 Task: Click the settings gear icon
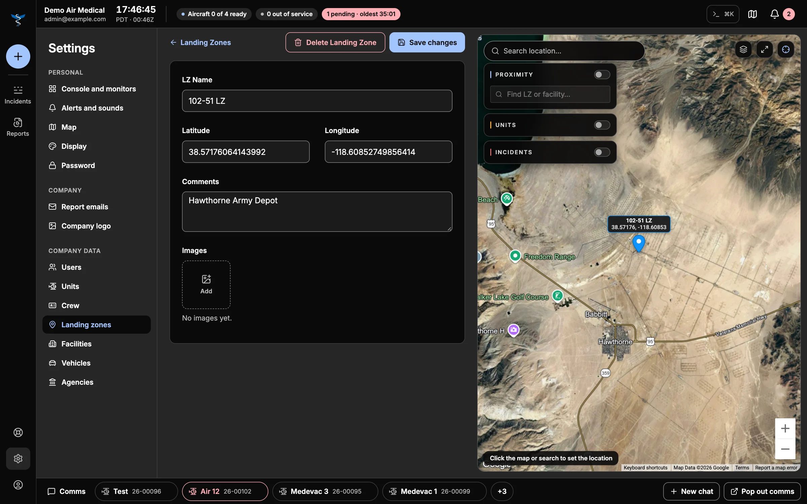(18, 459)
